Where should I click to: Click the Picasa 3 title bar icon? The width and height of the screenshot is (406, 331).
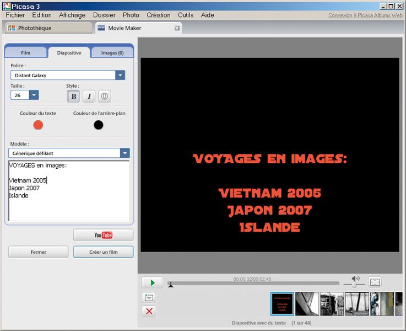(7, 6)
